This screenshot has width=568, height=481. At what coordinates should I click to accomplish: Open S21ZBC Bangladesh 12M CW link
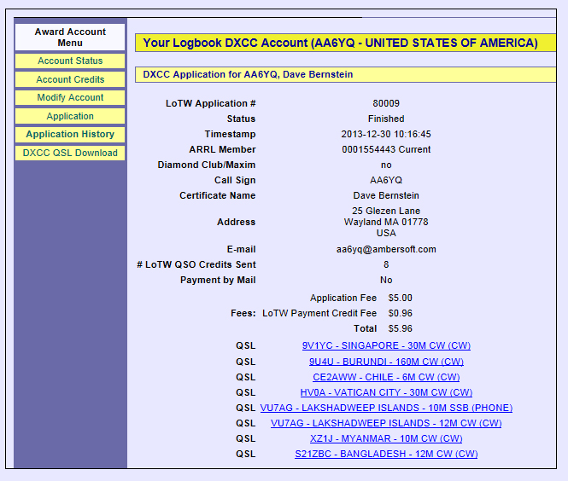click(386, 454)
